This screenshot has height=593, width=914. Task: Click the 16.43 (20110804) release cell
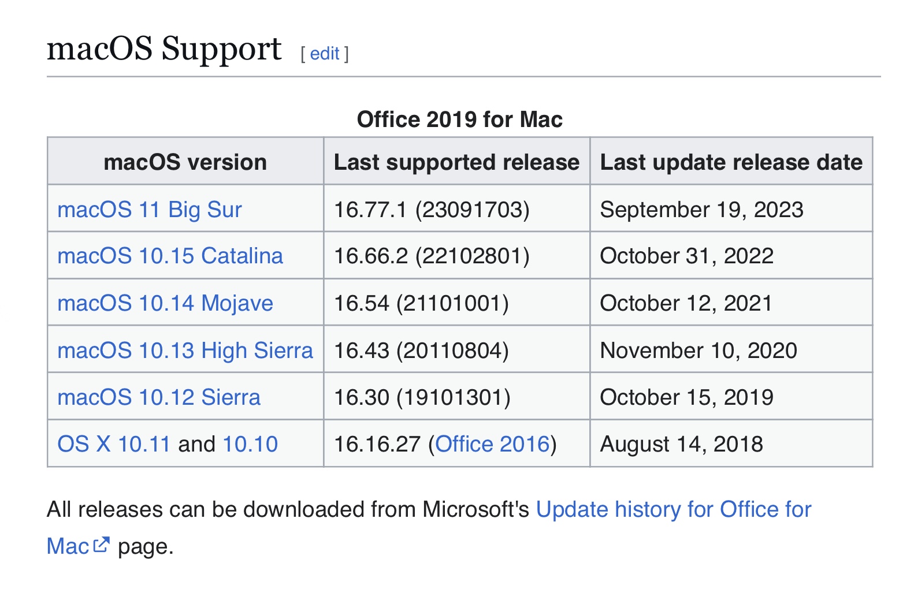pyautogui.click(x=456, y=350)
